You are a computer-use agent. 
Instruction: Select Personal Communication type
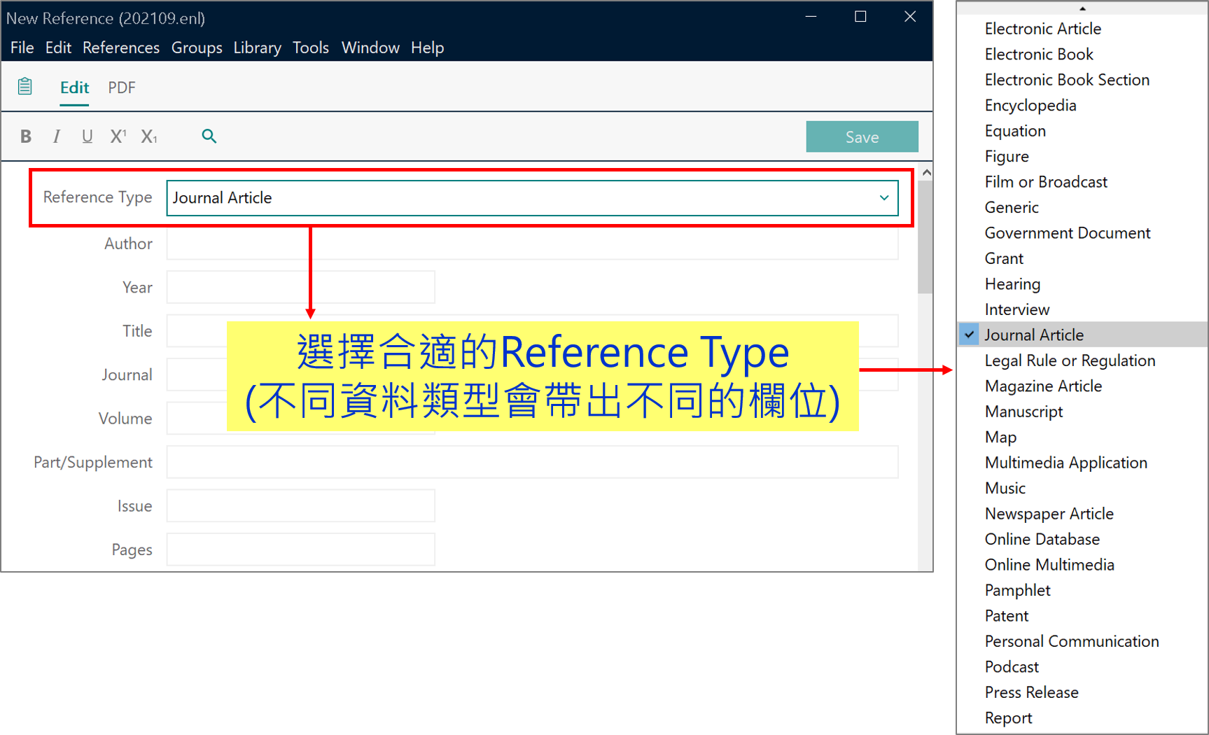click(x=1072, y=641)
